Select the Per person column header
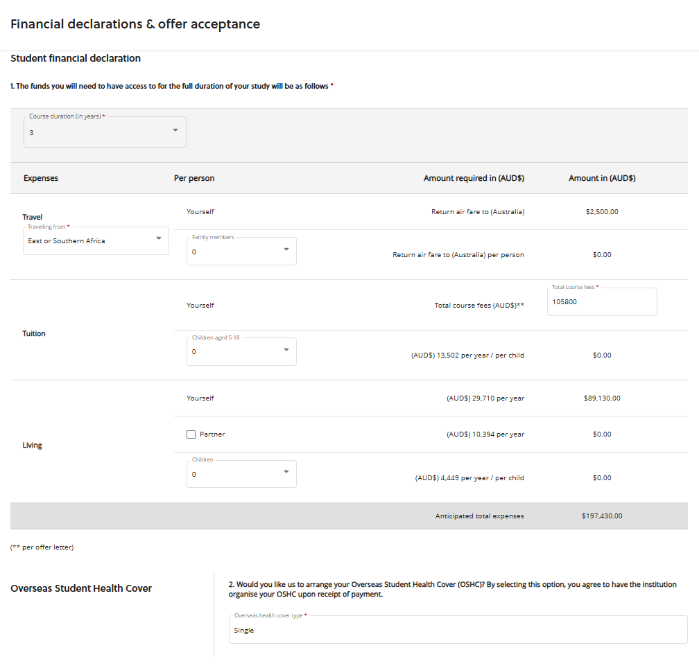 [194, 178]
